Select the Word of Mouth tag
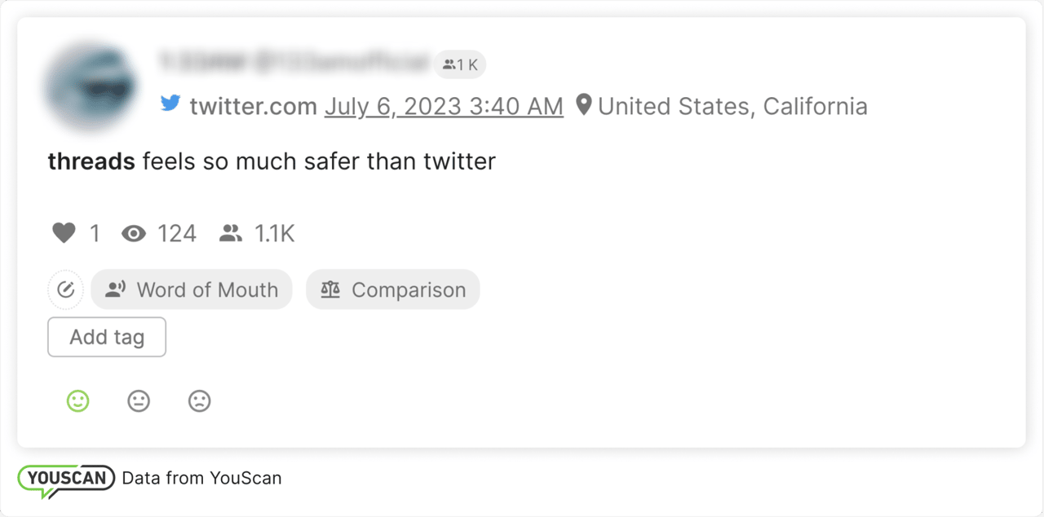The width and height of the screenshot is (1044, 517). coord(192,289)
